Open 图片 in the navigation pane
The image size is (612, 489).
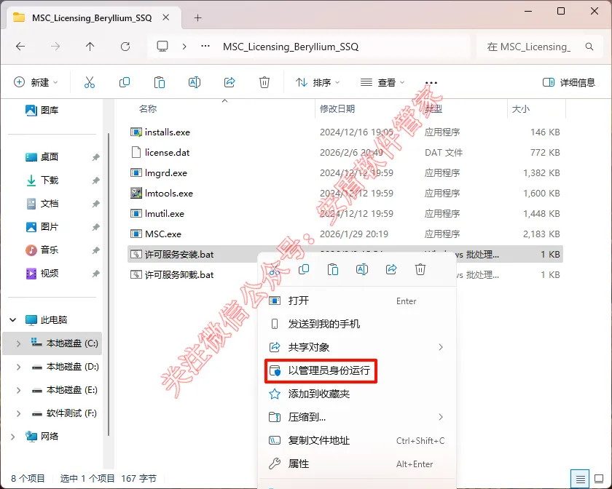(42, 226)
